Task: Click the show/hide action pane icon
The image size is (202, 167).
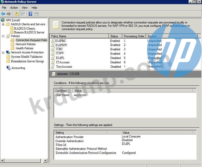Action: point(36,14)
